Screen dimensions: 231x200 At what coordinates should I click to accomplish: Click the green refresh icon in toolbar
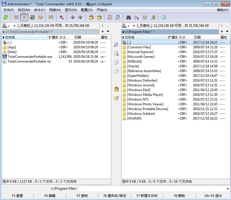point(5,17)
